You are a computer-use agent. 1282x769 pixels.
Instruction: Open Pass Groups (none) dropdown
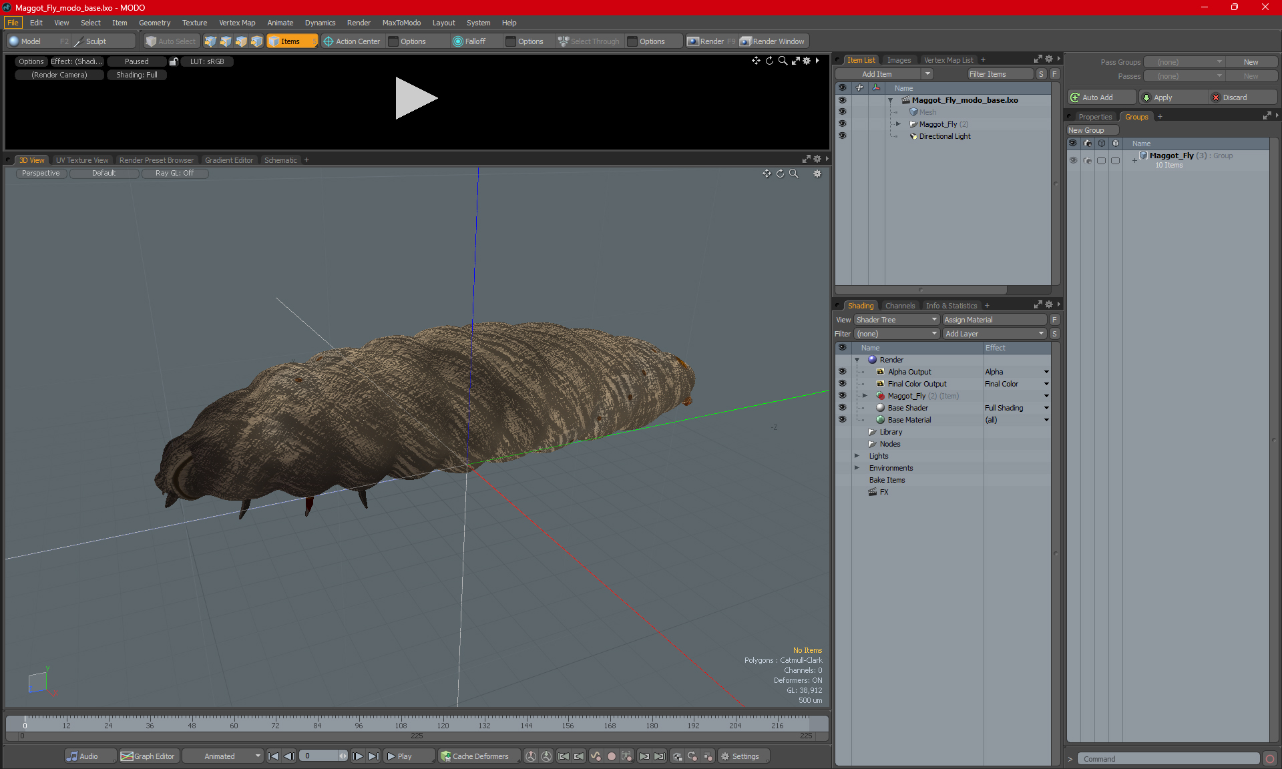pyautogui.click(x=1184, y=62)
